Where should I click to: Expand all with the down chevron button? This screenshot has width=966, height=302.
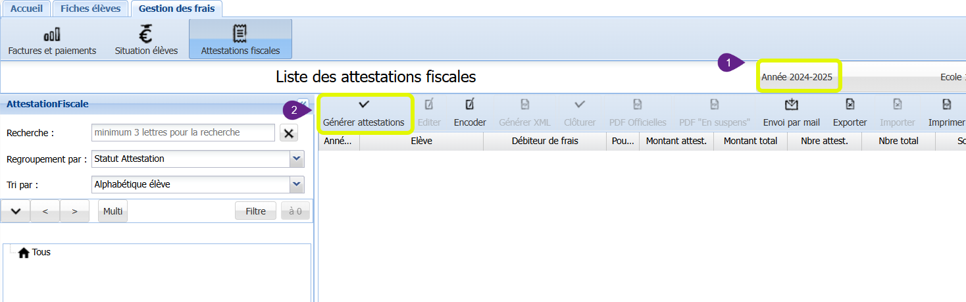(x=16, y=211)
